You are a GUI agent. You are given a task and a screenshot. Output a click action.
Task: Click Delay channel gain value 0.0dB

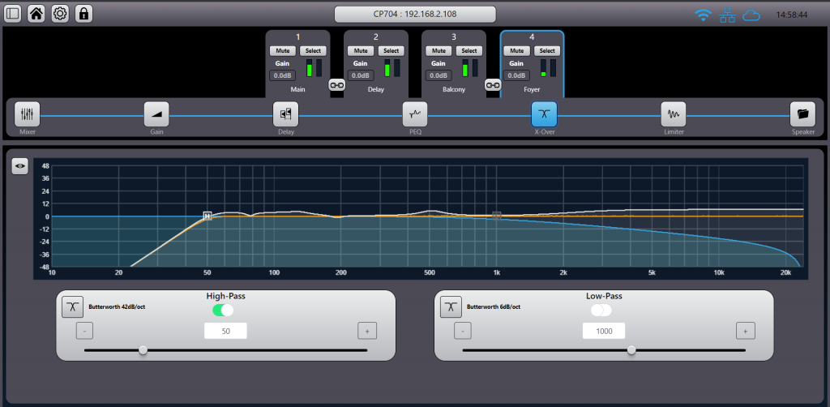click(x=361, y=75)
